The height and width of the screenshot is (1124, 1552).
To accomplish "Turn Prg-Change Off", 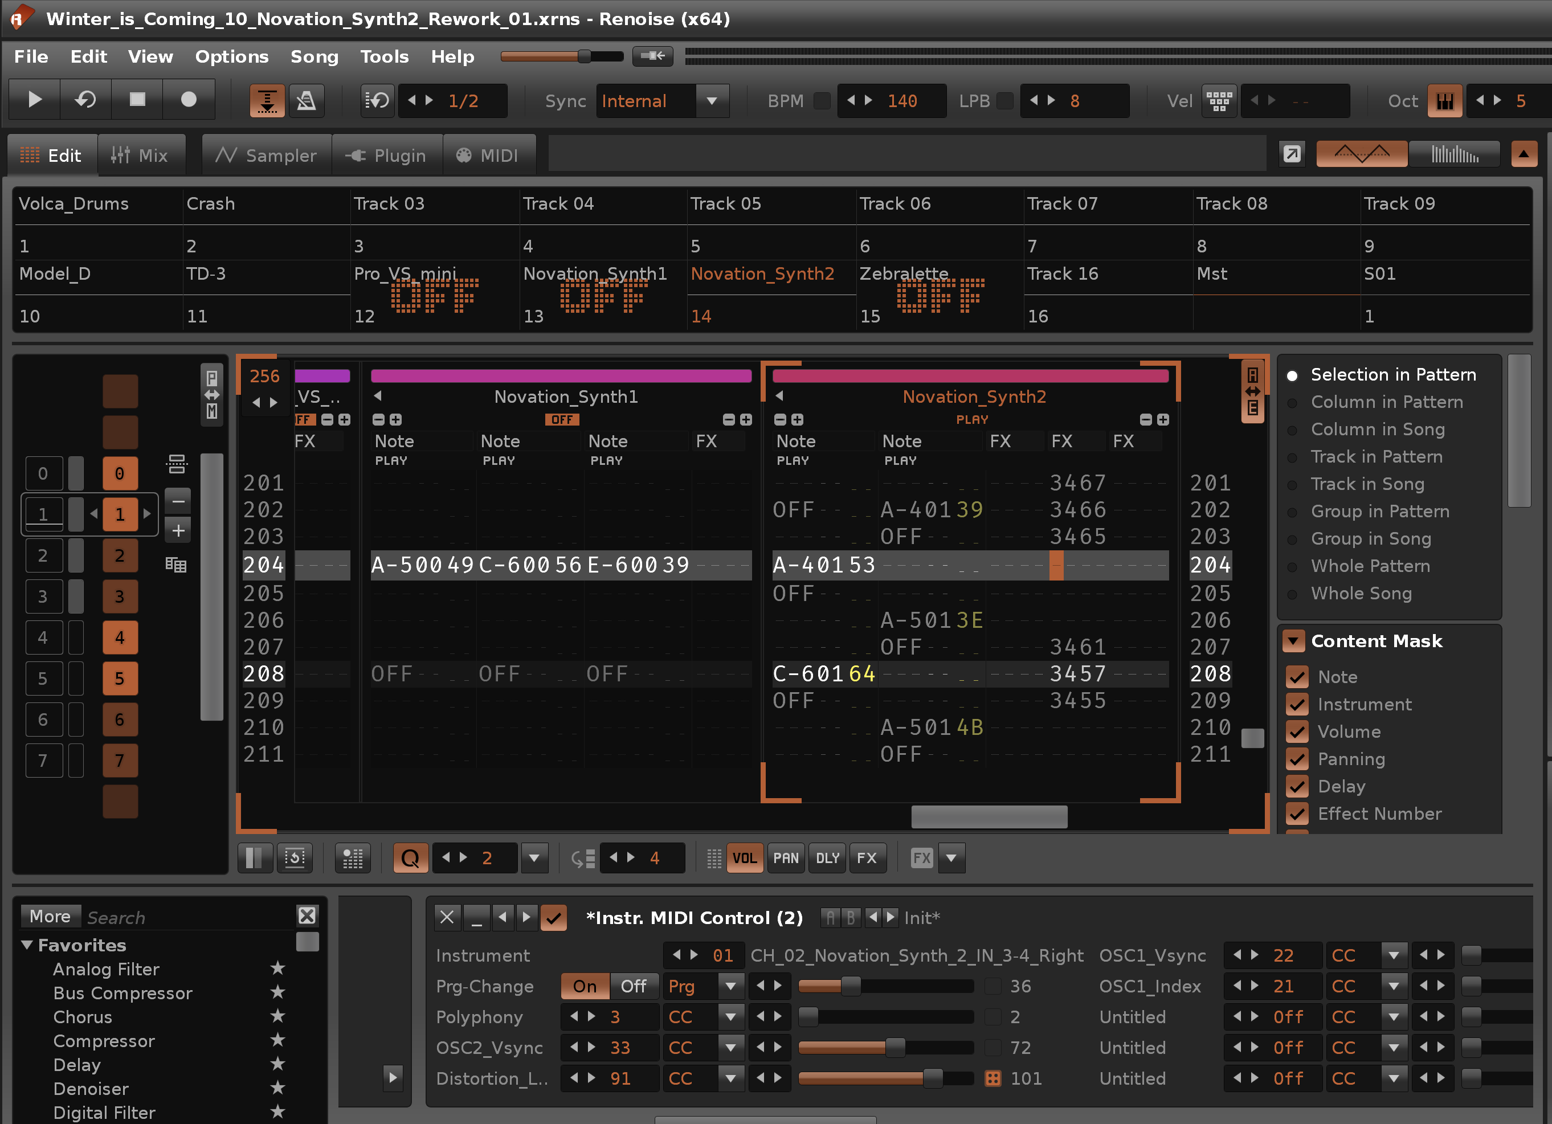I will 633,986.
